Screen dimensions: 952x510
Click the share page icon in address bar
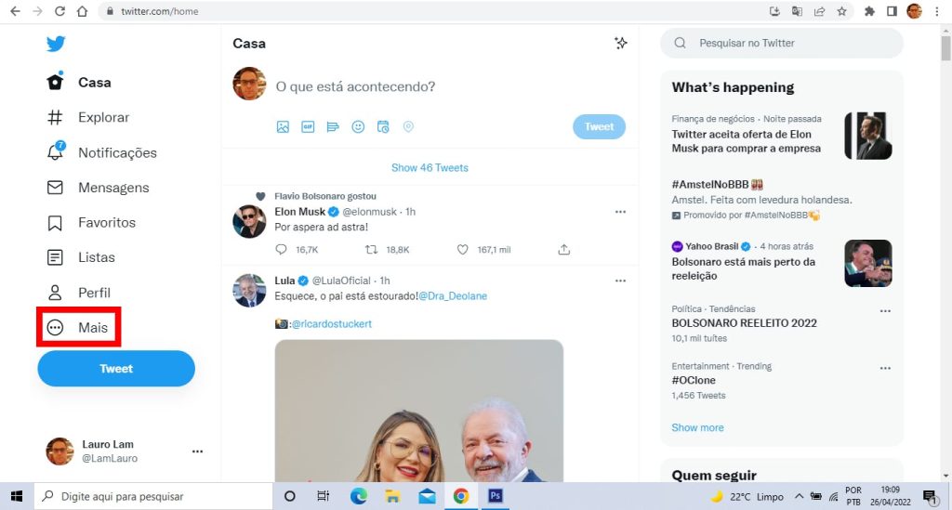(x=820, y=11)
